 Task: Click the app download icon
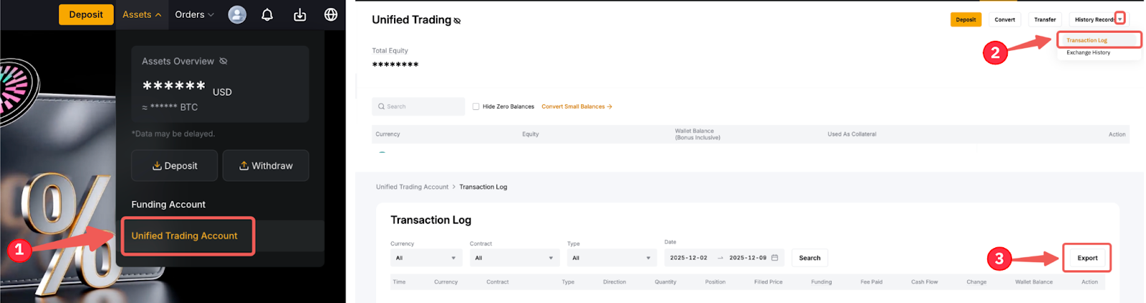pyautogui.click(x=299, y=14)
